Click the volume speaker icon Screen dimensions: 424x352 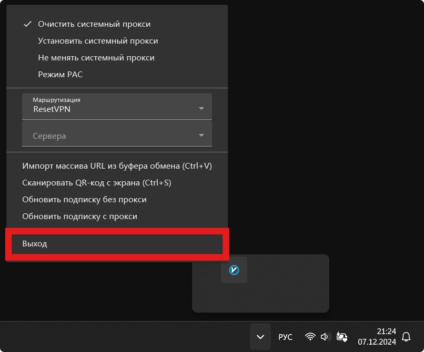(x=325, y=337)
